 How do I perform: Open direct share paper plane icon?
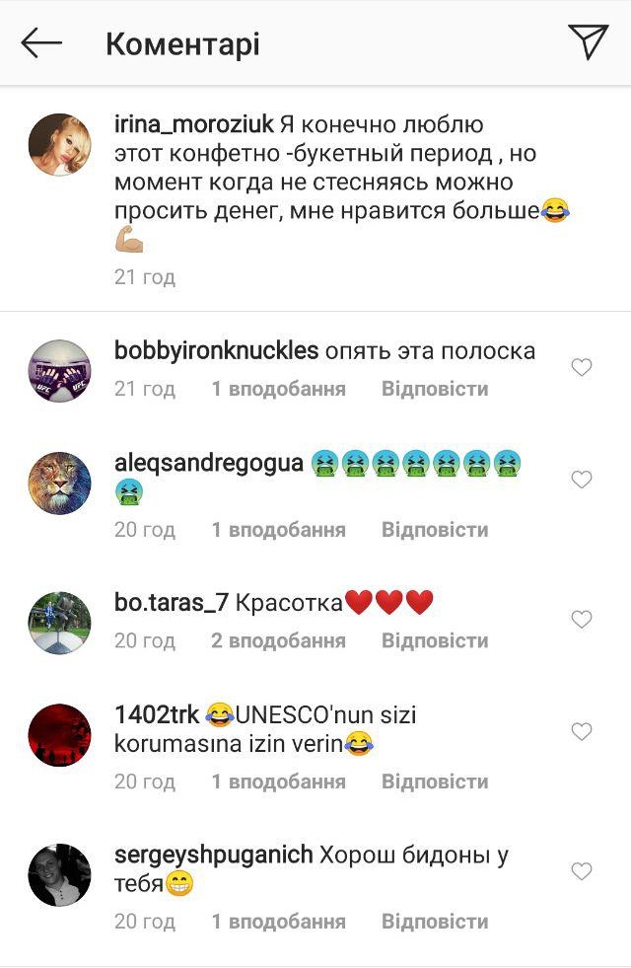588,41
